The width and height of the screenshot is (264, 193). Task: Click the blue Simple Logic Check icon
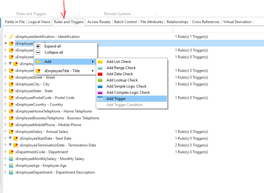(x=100, y=86)
